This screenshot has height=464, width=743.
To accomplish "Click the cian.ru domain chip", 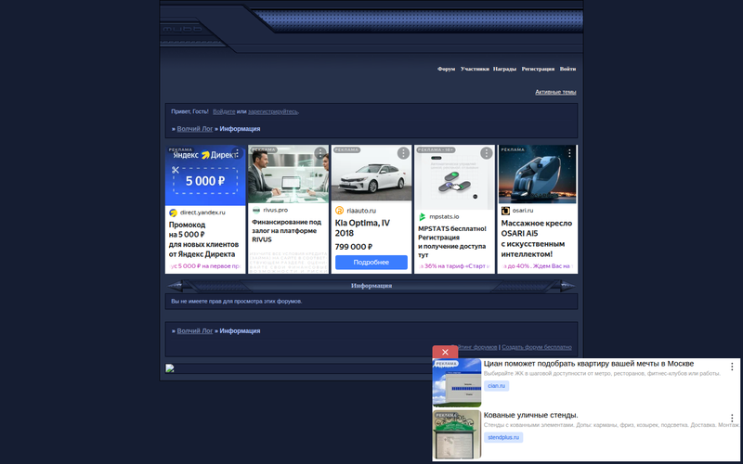I will [x=496, y=386].
